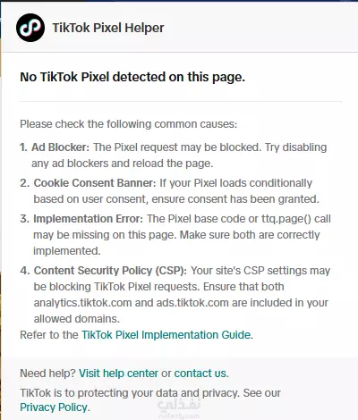Click the 'No TikTok Pixel detected' heading
358x420 pixels.
click(x=132, y=77)
